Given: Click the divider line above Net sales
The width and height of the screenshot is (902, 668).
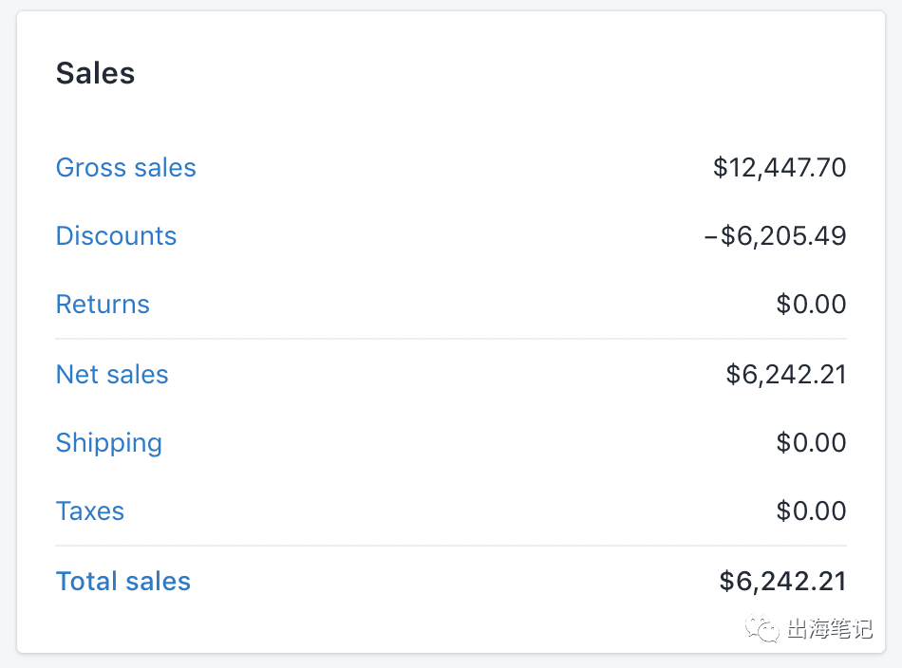Looking at the screenshot, I should click(451, 339).
